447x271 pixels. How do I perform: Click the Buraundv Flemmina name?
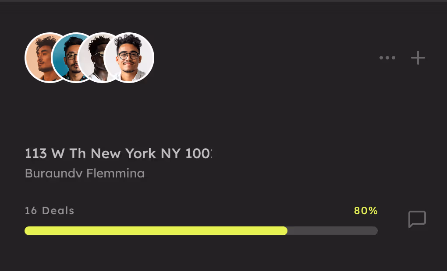tap(85, 173)
